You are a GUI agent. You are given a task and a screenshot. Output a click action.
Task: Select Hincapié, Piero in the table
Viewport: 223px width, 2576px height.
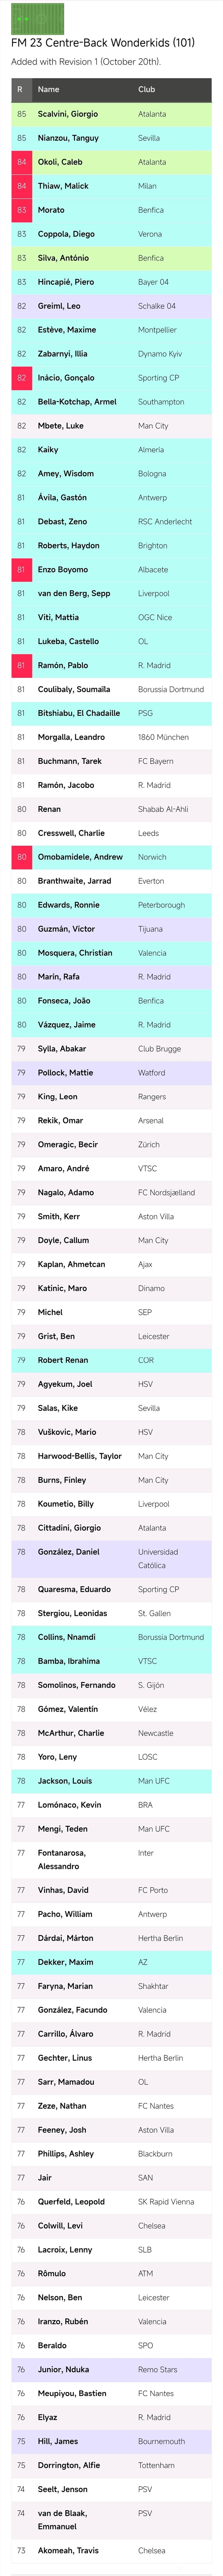66,282
